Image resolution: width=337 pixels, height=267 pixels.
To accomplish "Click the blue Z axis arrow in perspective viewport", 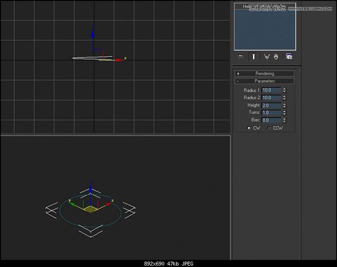I will click(x=91, y=189).
